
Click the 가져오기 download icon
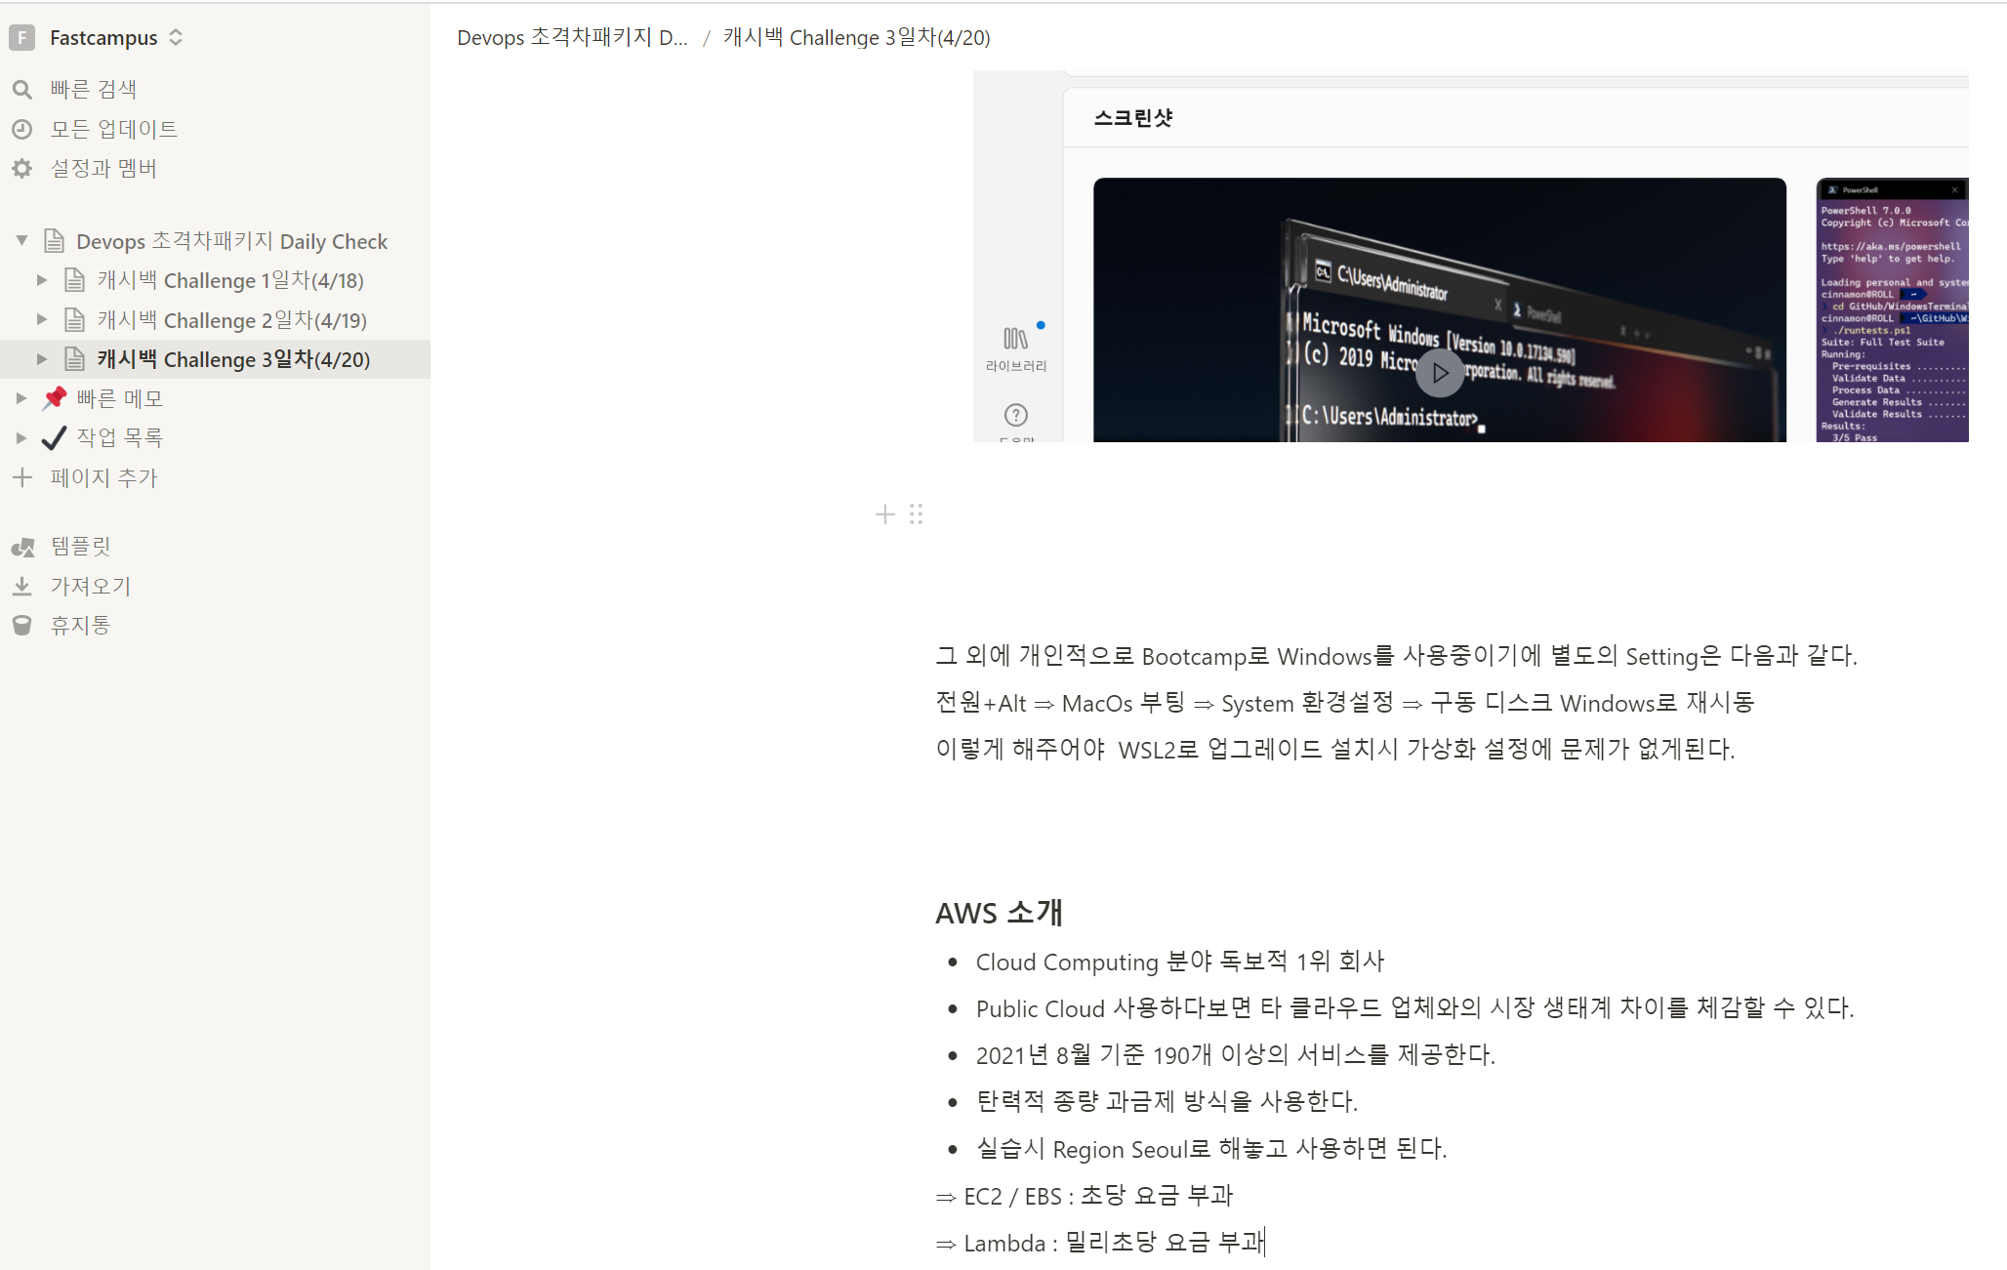22,586
